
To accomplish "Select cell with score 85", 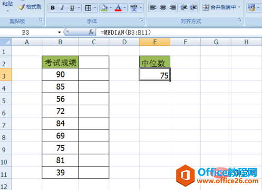I will pos(60,87).
